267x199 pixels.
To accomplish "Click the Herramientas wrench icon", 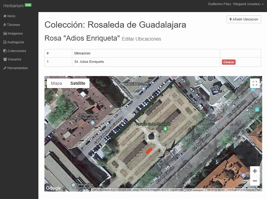I will 5,68.
